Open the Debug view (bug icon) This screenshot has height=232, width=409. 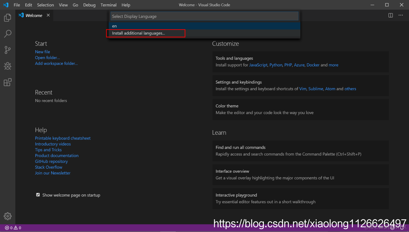(x=8, y=66)
